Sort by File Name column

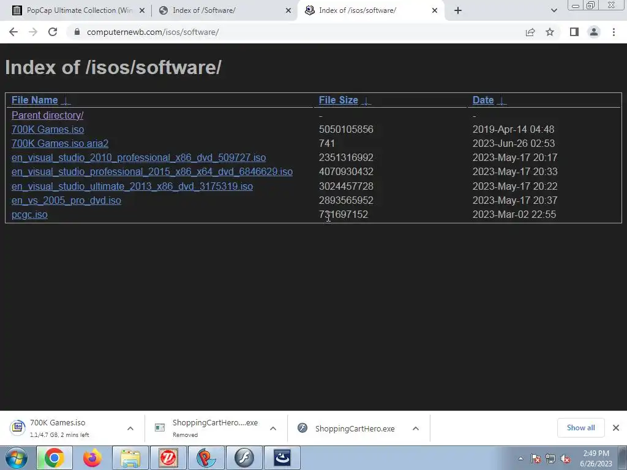35,100
